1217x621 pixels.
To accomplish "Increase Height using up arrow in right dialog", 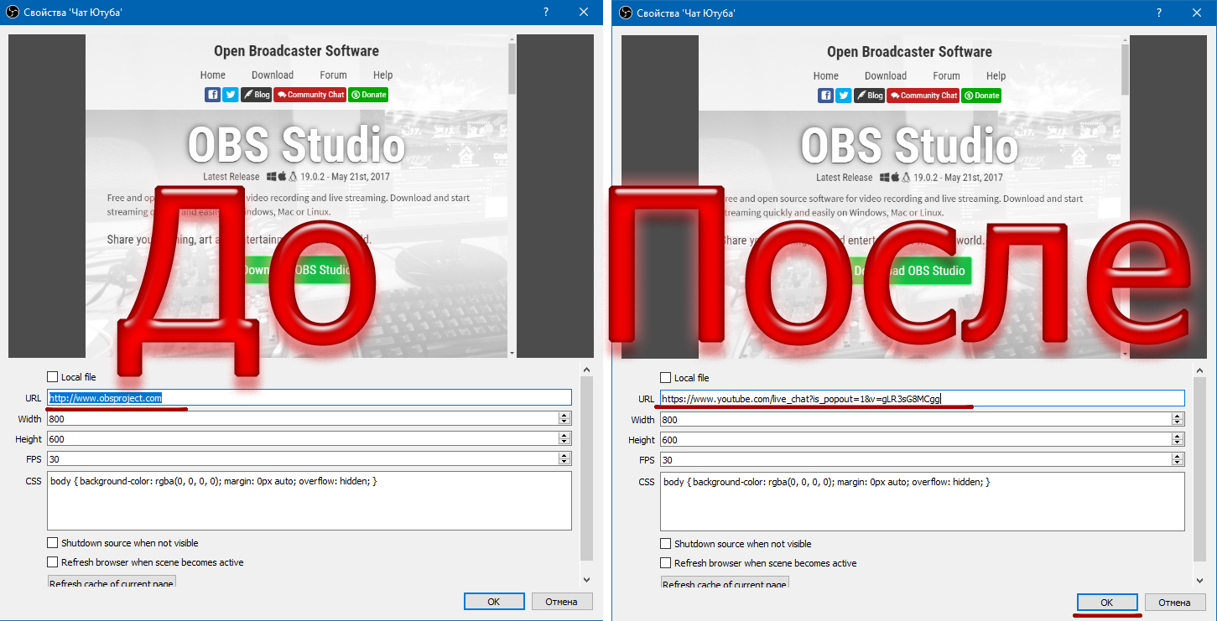I will tap(1178, 437).
